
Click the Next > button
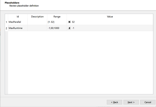(x=131, y=102)
